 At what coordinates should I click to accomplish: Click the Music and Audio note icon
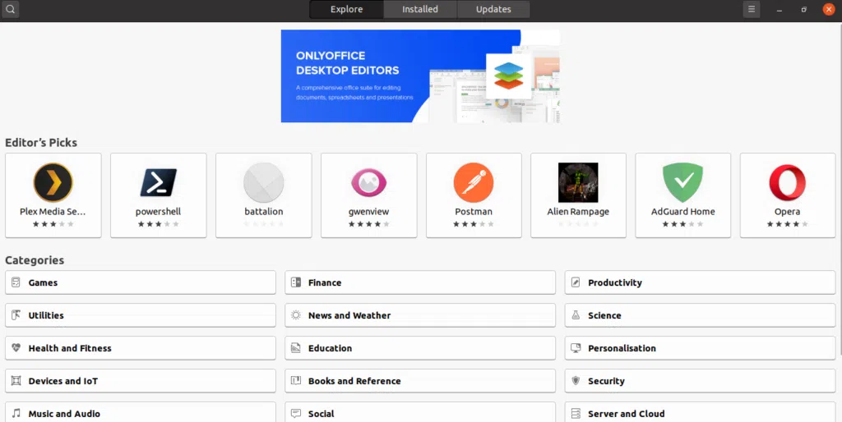pos(16,413)
